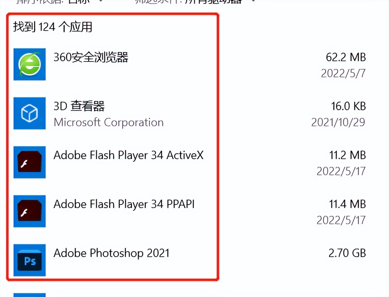Click the green 360 browser logo

[x=29, y=64]
